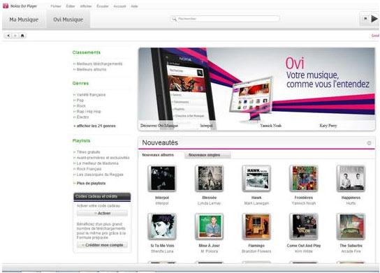Image resolution: width=380 pixels, height=273 pixels.
Task: Open the Titres gratuits playlist
Action: point(88,152)
